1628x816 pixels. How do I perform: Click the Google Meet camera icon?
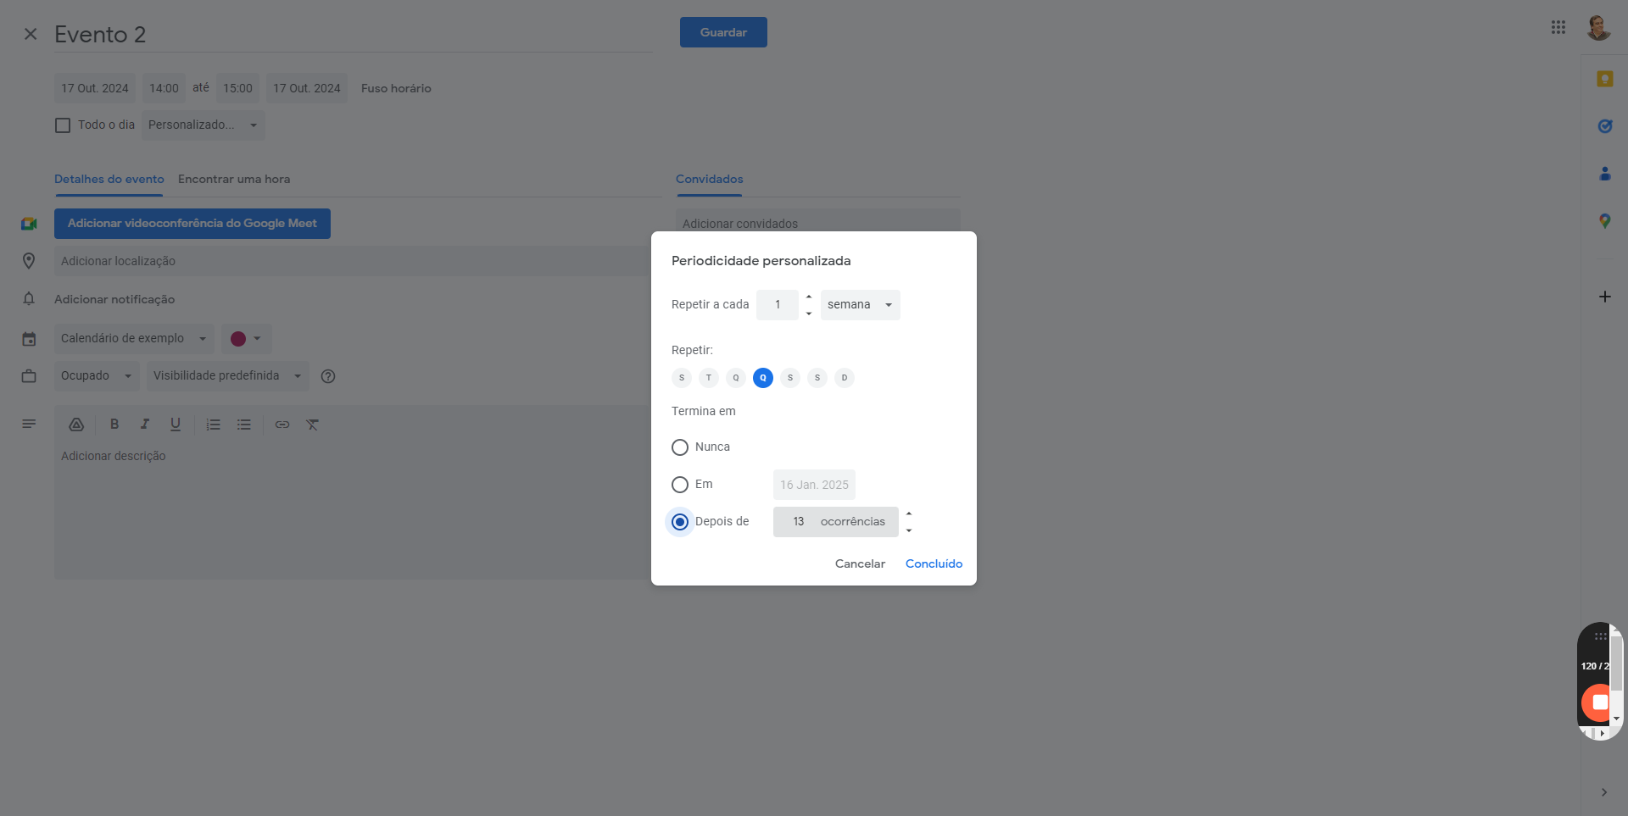(x=29, y=224)
